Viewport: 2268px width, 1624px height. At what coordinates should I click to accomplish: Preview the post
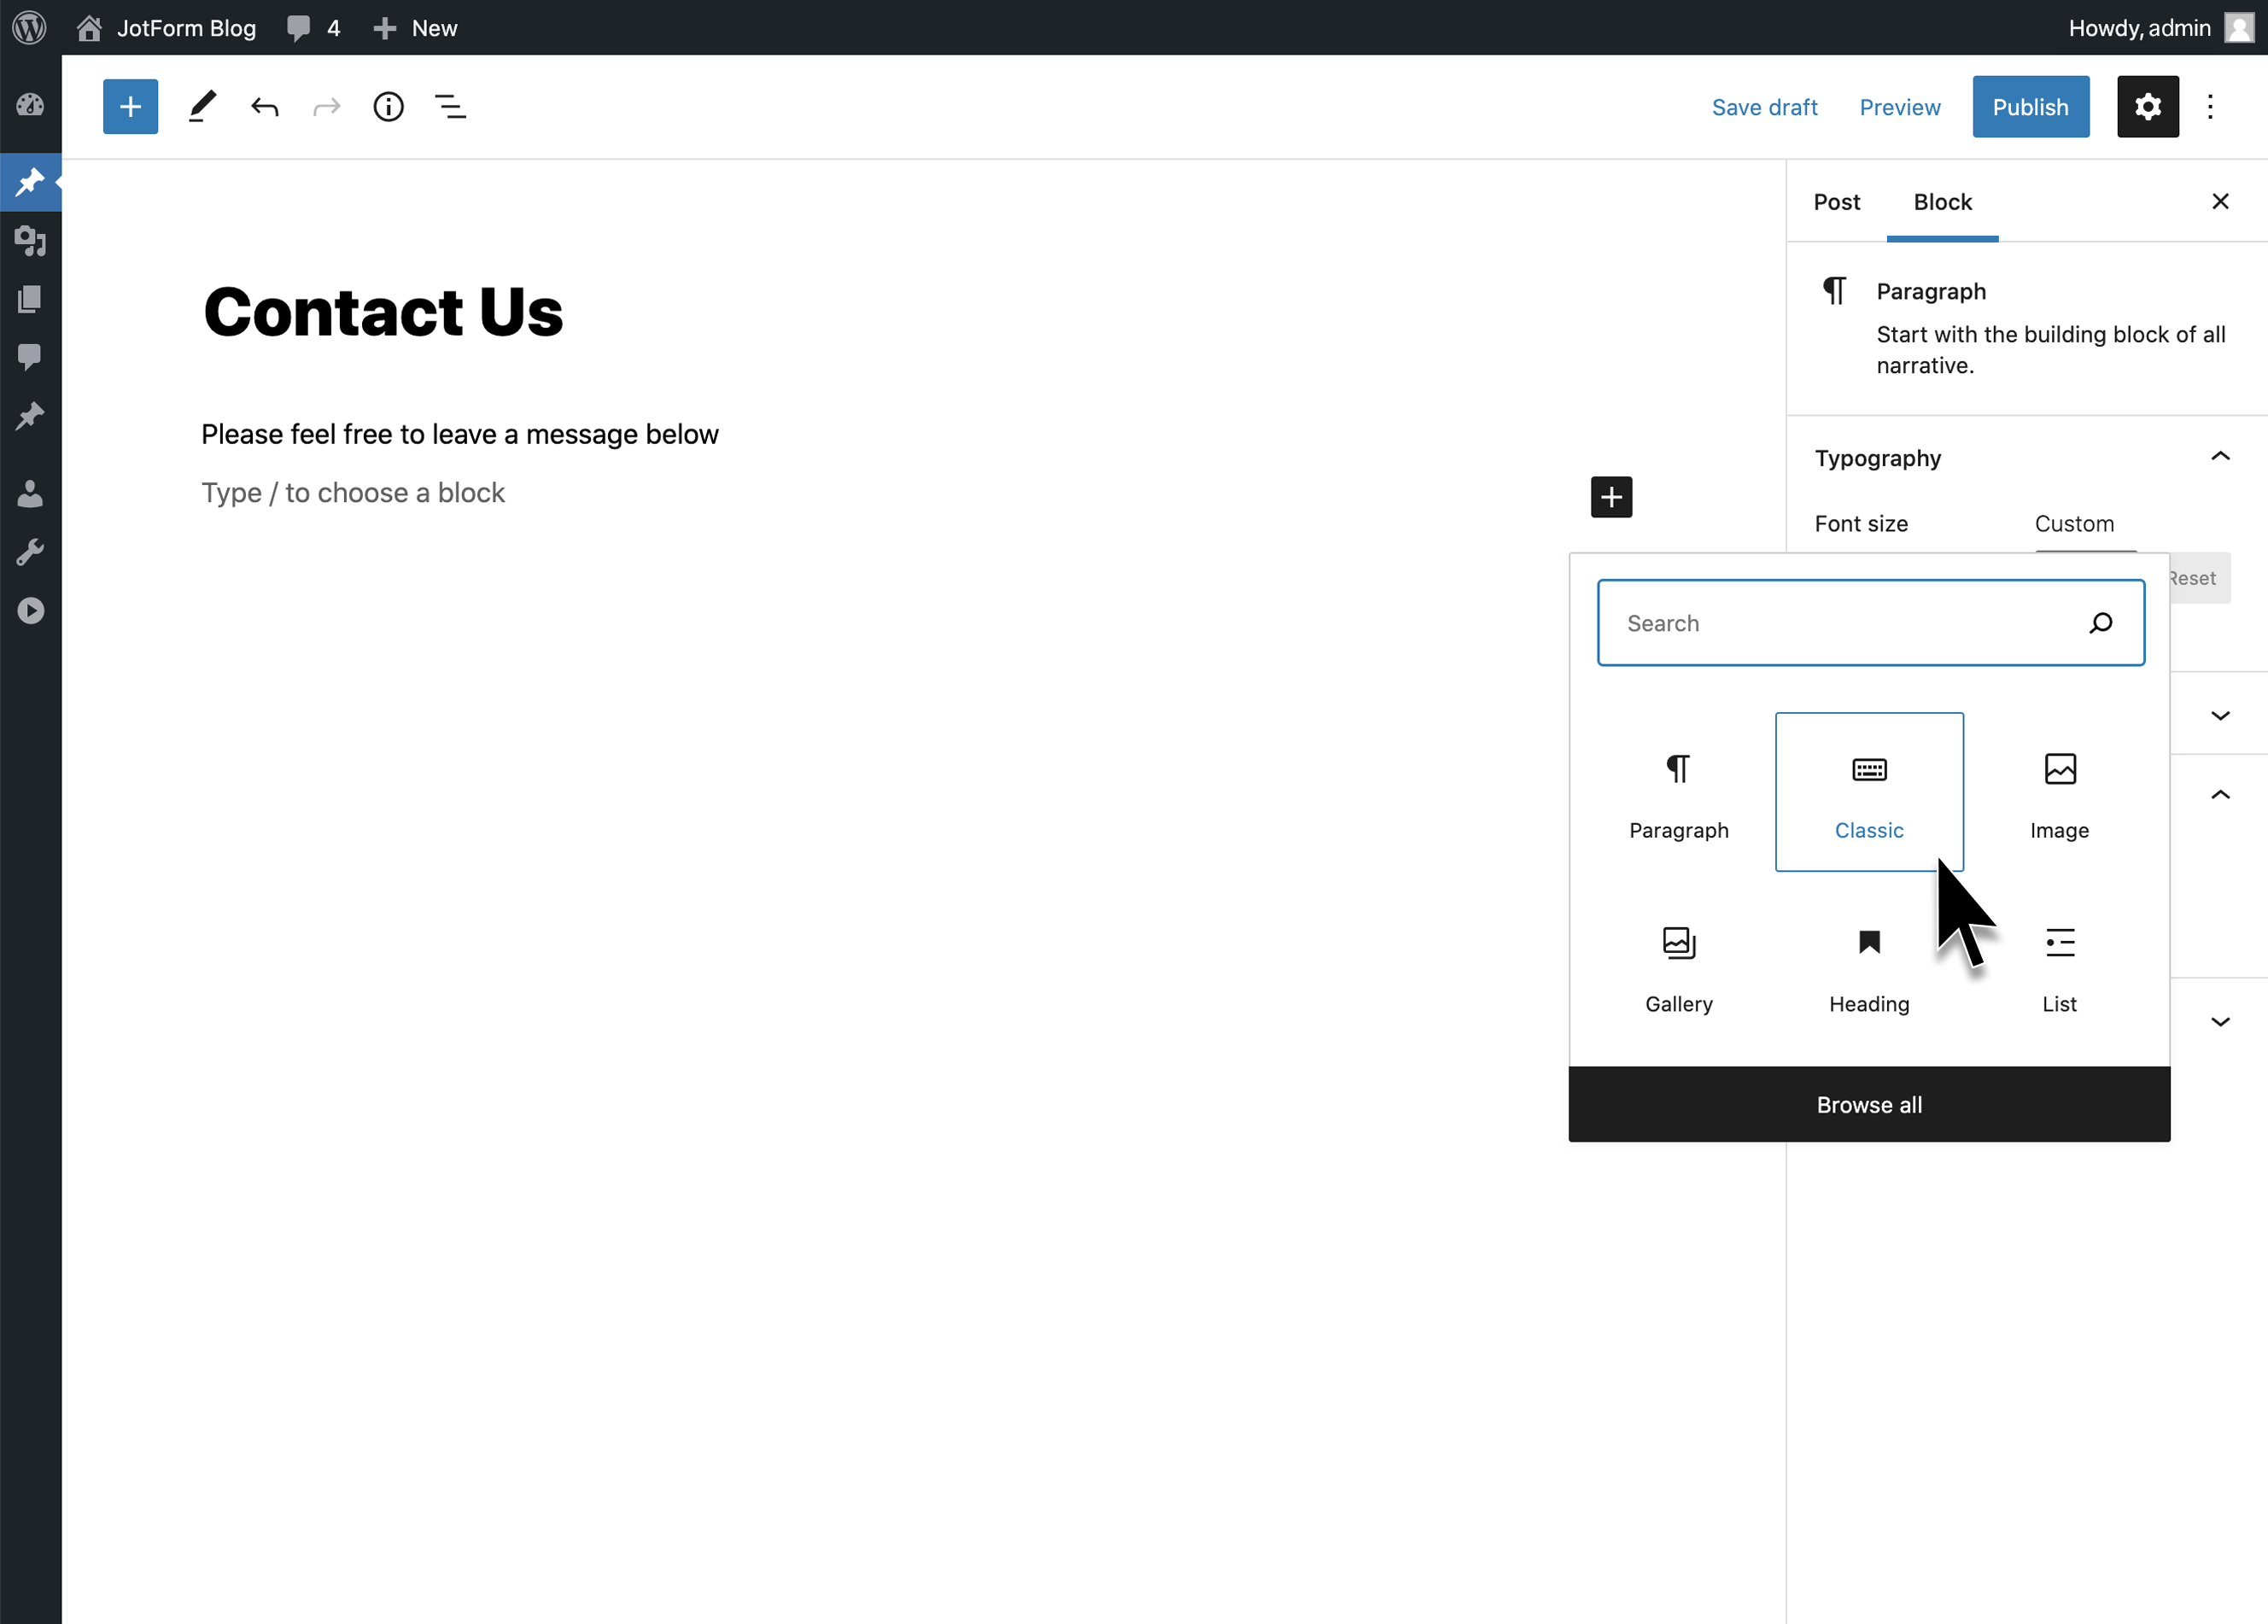[1899, 107]
